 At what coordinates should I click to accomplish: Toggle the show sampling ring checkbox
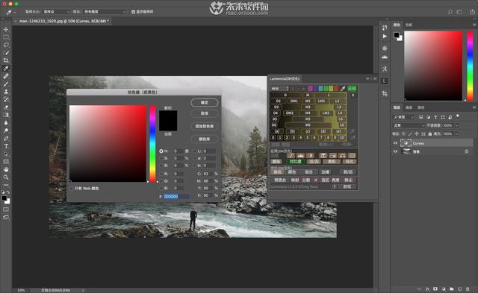(x=133, y=12)
